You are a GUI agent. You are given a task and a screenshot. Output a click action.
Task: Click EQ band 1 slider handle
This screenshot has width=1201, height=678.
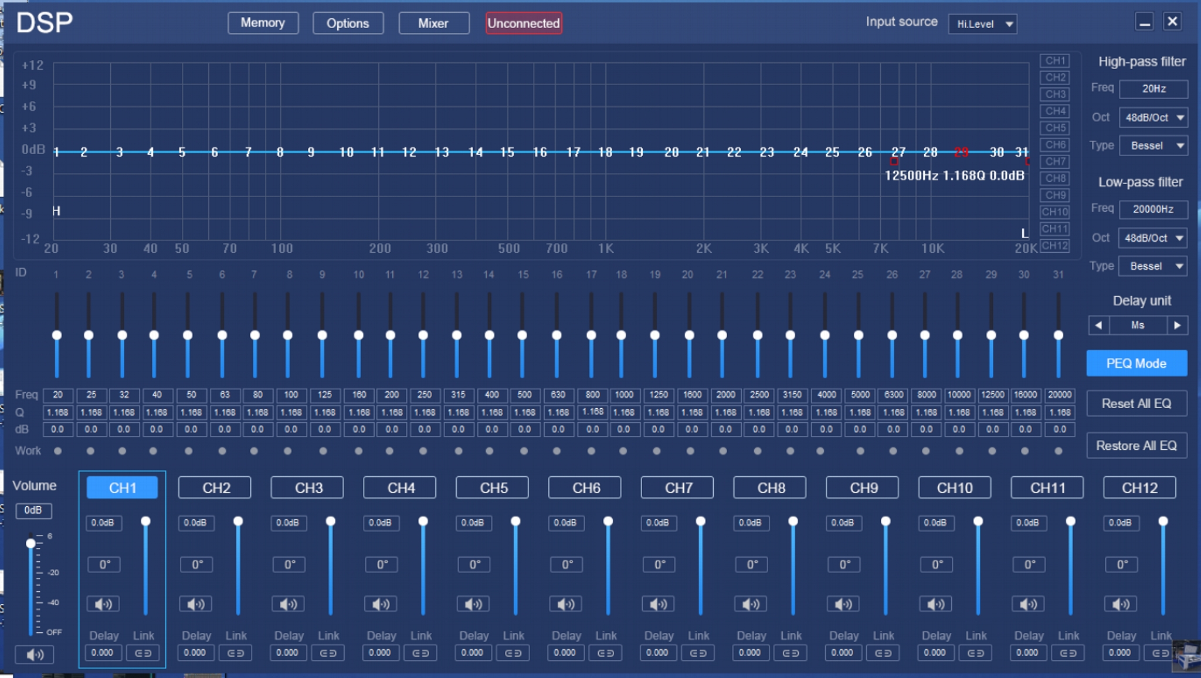coord(57,335)
